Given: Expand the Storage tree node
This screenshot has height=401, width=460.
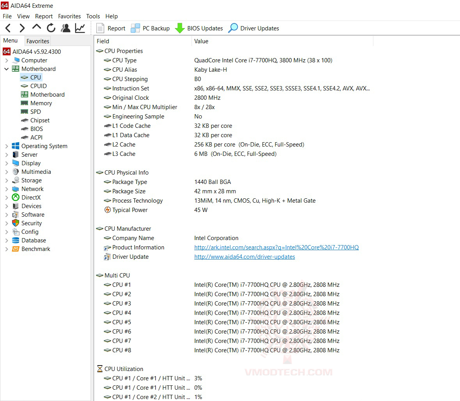Looking at the screenshot, I should 7,180.
